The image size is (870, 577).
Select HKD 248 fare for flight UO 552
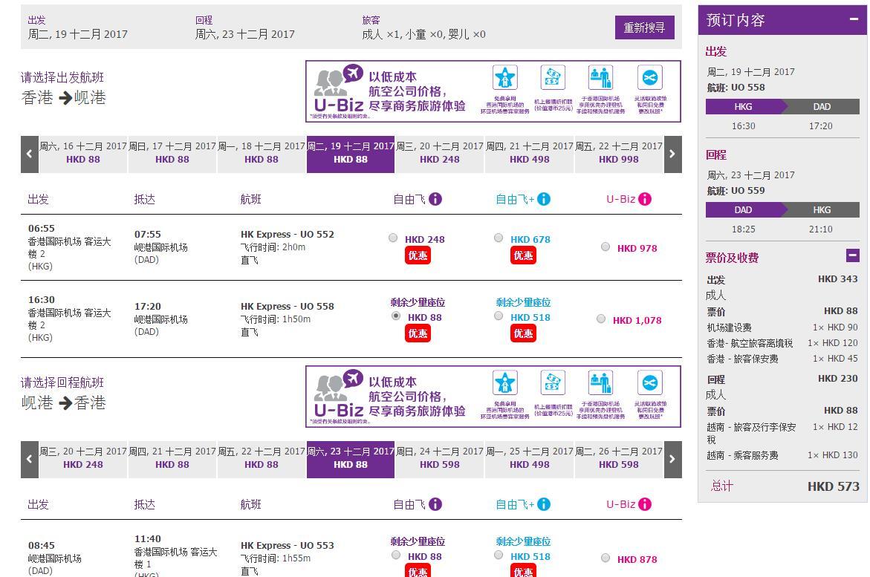click(x=393, y=238)
